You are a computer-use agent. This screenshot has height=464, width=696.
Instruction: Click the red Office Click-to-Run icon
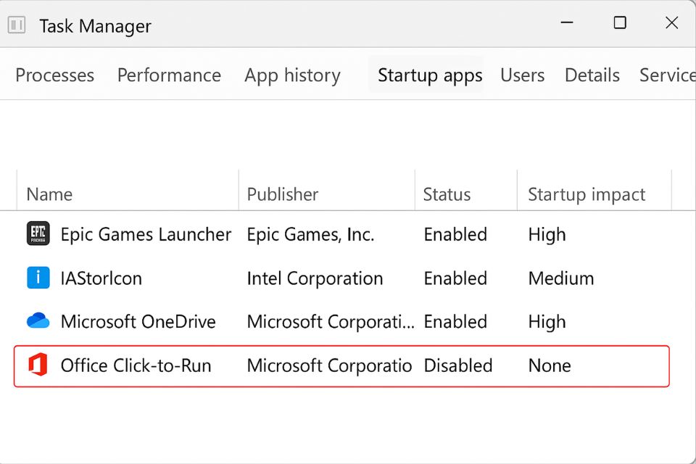click(x=38, y=365)
